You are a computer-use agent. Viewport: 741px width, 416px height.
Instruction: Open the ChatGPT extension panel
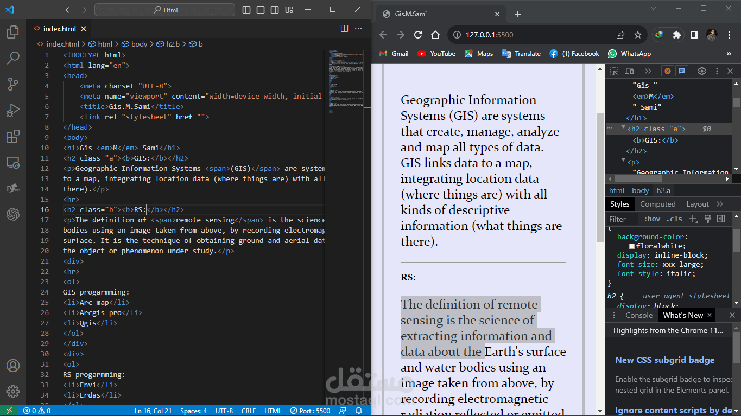point(13,214)
